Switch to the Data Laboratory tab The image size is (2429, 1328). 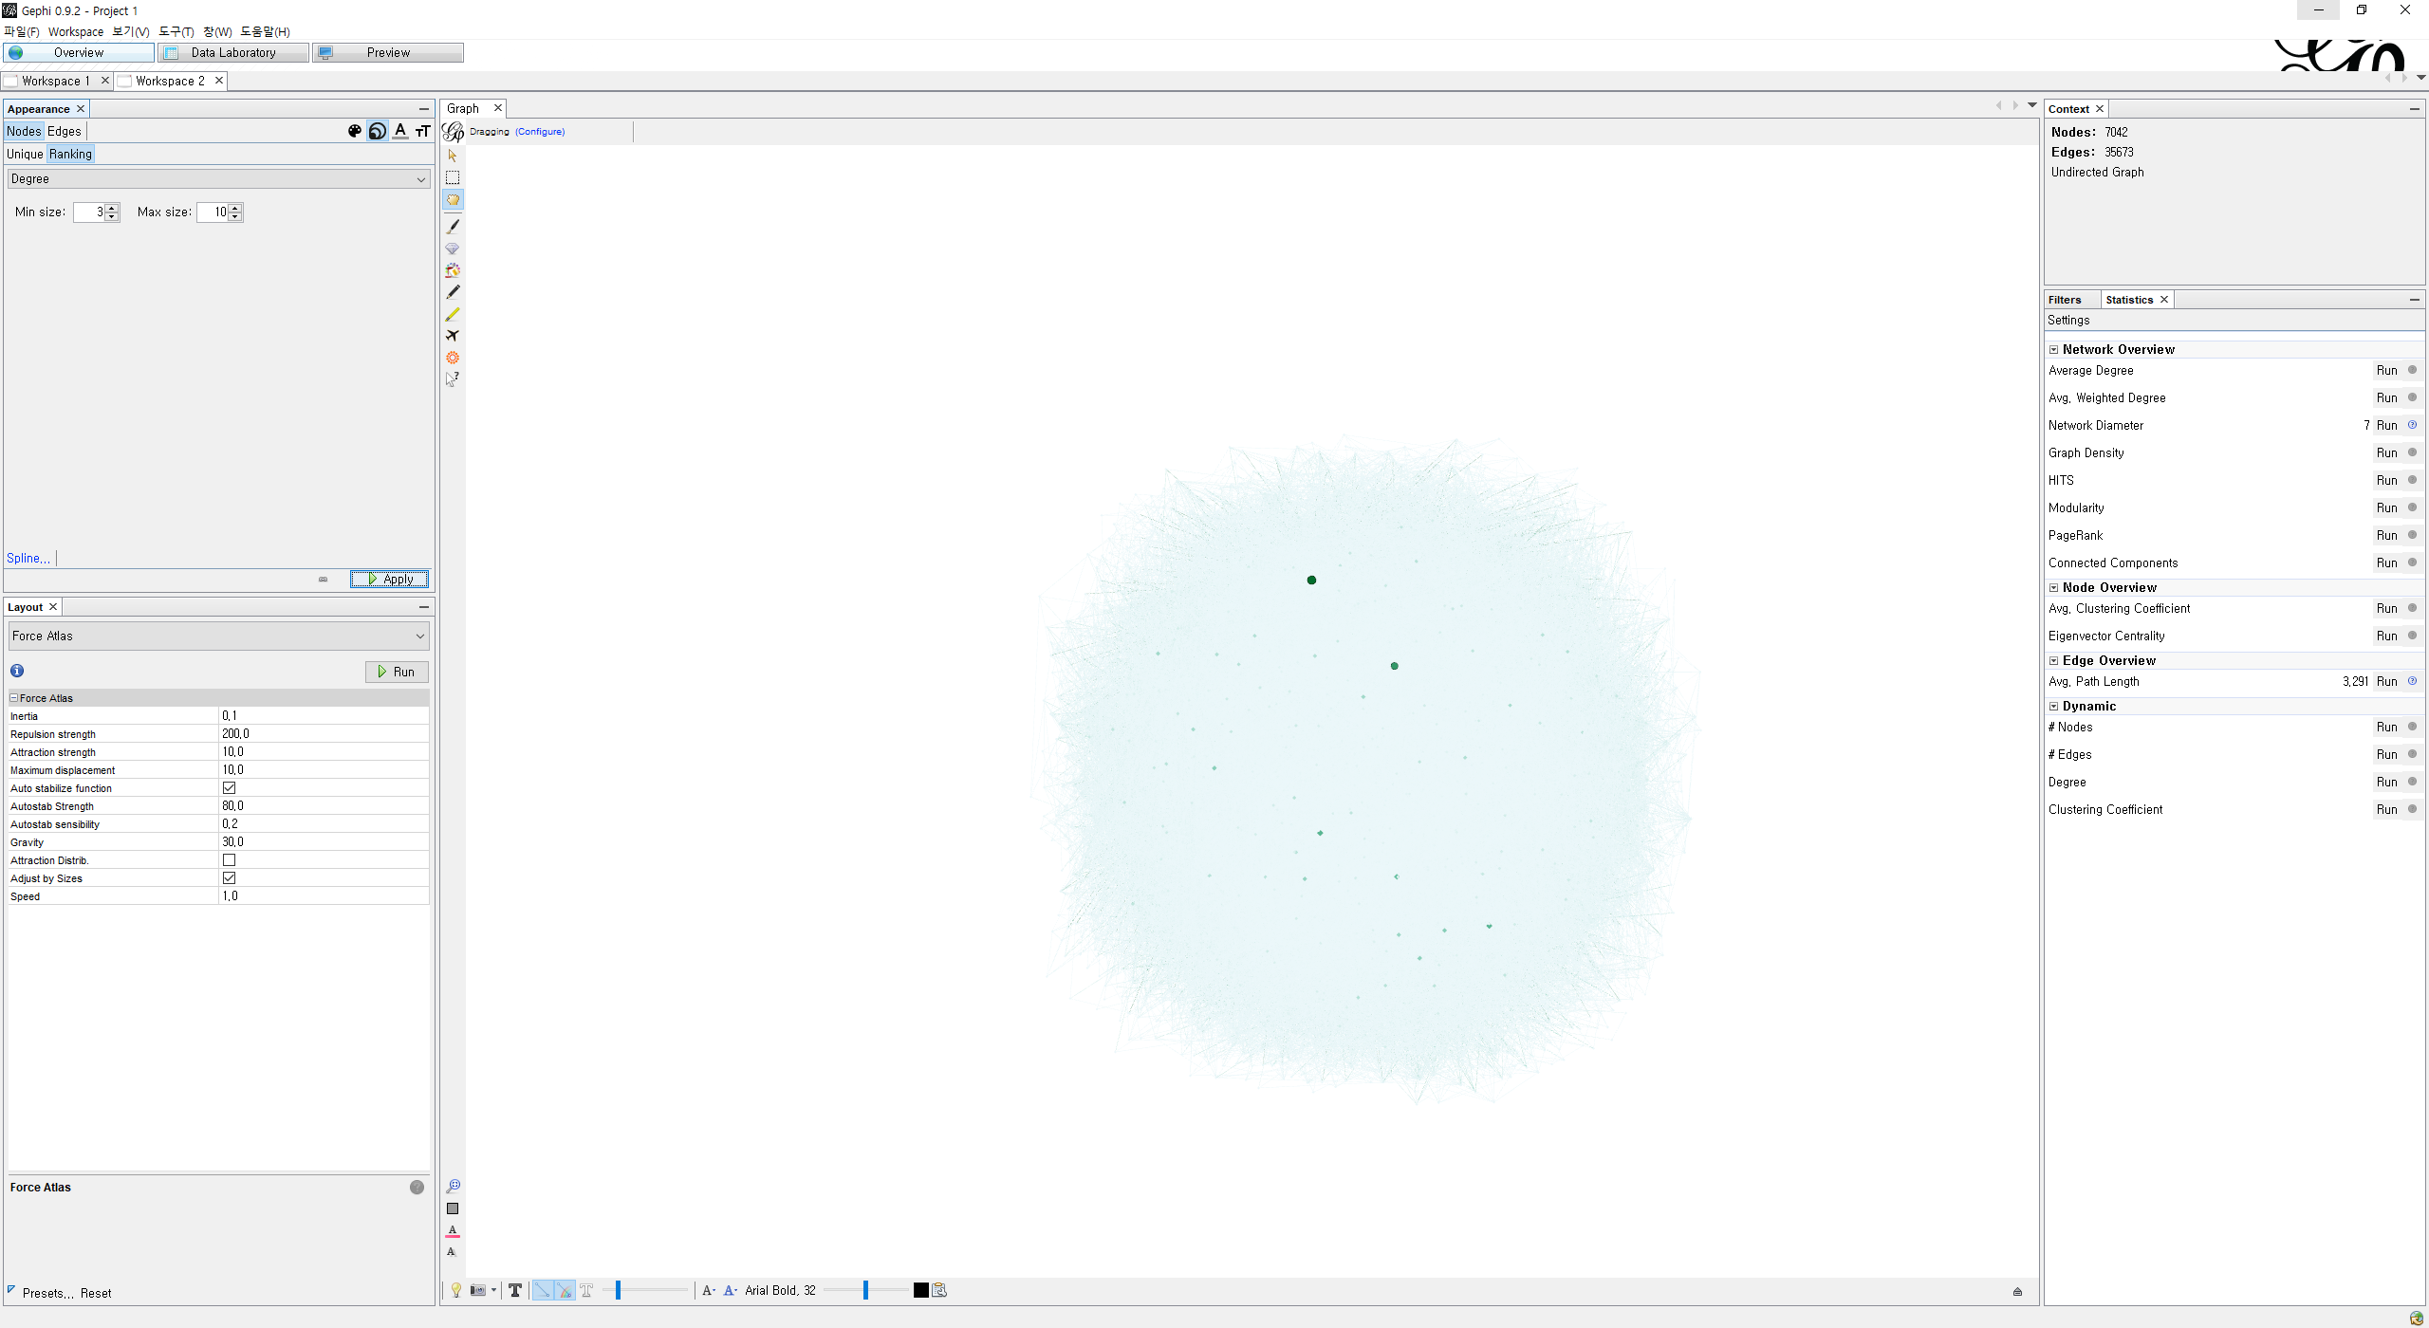233,53
